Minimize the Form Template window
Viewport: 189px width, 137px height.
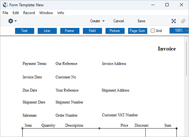coord(153,5)
